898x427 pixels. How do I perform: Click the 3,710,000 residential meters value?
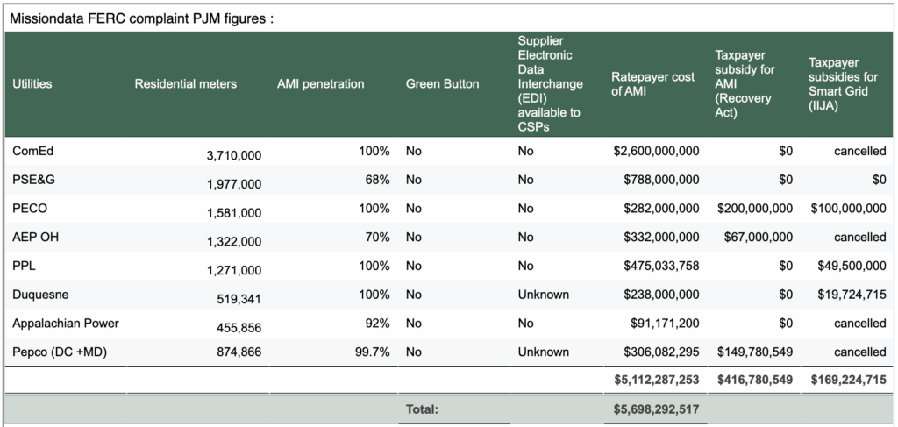(234, 155)
